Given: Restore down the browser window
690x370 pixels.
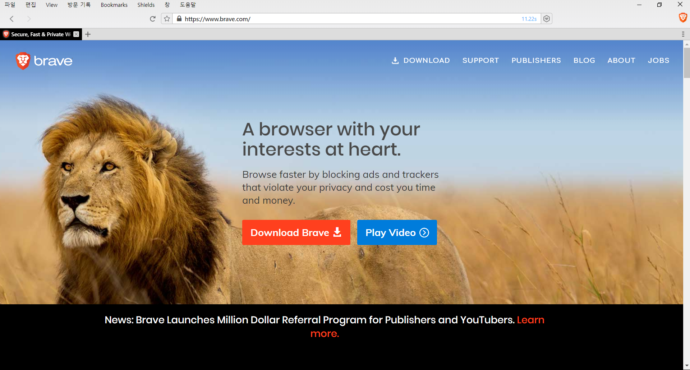Looking at the screenshot, I should click(x=659, y=5).
